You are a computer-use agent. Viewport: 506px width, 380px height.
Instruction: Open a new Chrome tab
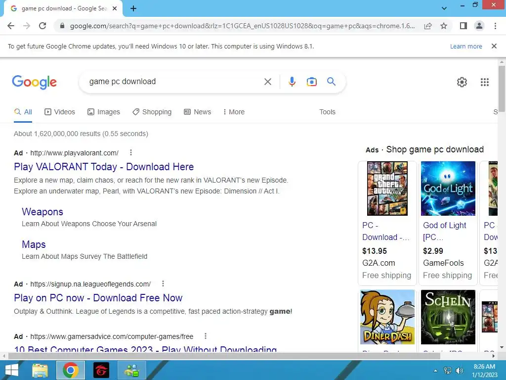(133, 9)
